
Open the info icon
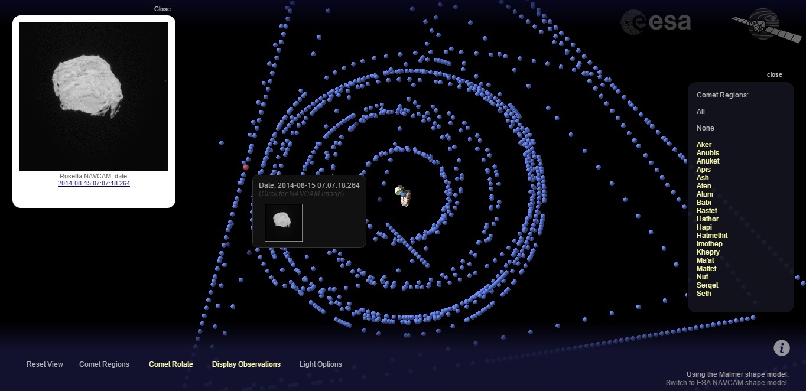781,348
